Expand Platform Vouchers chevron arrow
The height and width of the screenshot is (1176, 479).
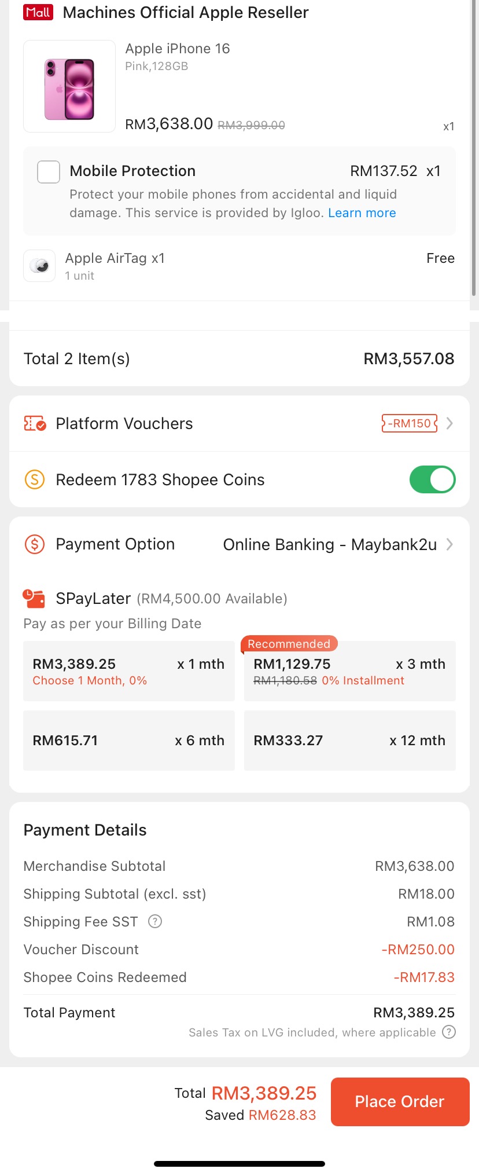449,423
